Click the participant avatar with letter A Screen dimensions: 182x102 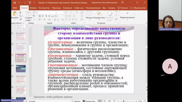pos(170,66)
